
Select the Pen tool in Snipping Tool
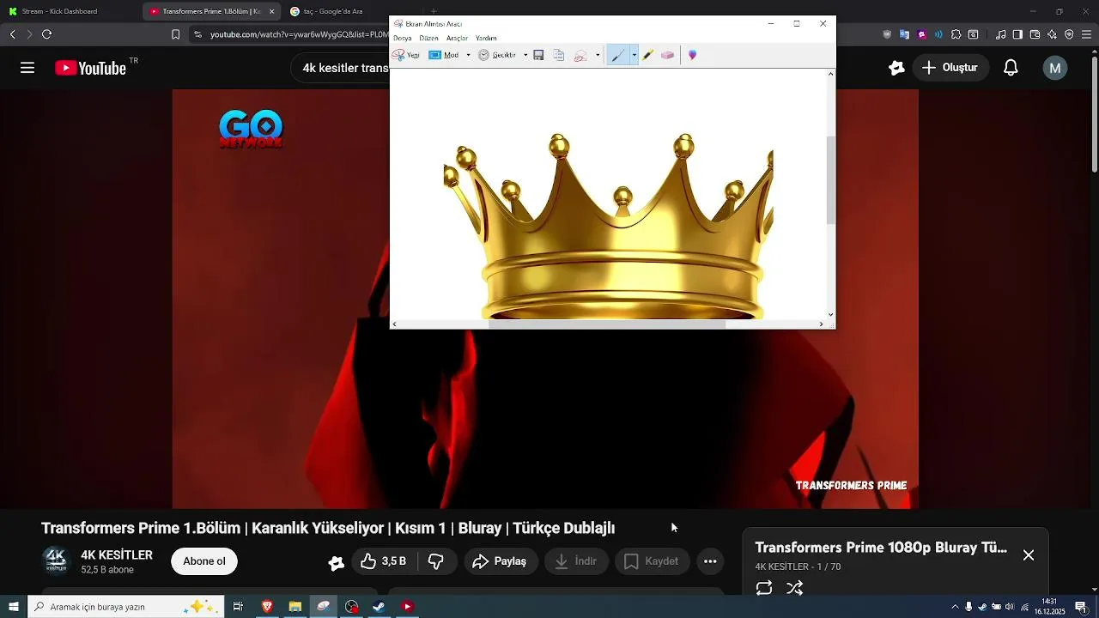[x=618, y=55]
